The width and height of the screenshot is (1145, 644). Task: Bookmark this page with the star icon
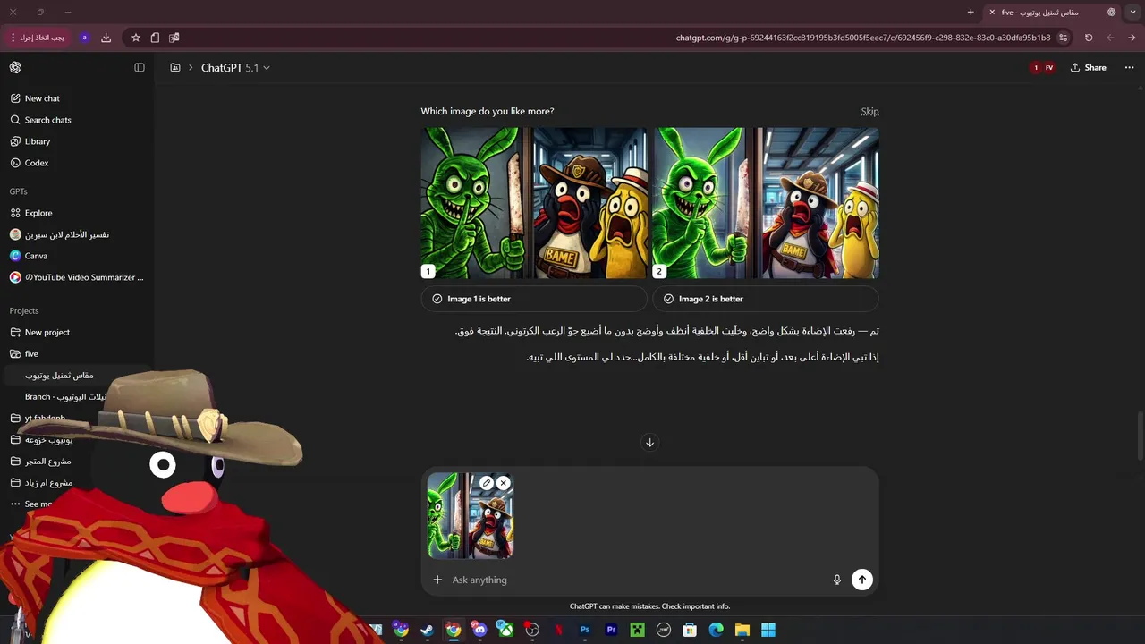[x=136, y=38]
